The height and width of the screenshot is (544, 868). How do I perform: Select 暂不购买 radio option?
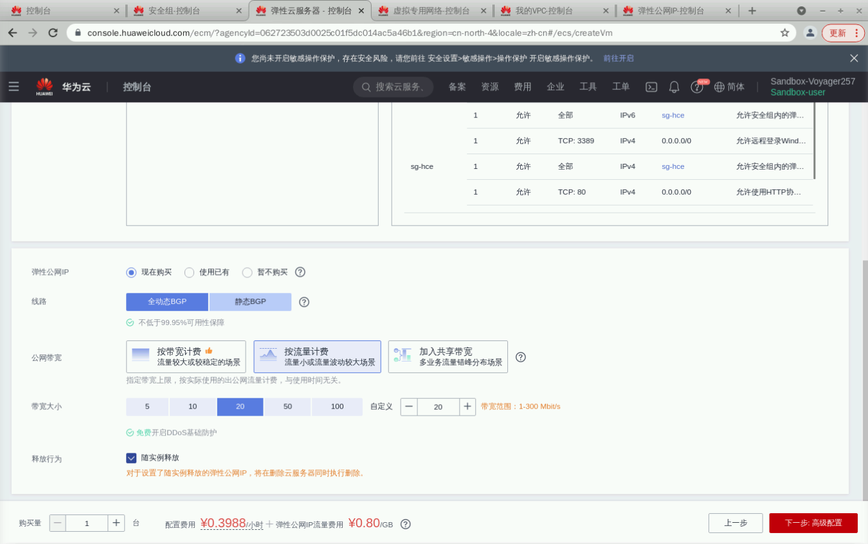tap(247, 272)
